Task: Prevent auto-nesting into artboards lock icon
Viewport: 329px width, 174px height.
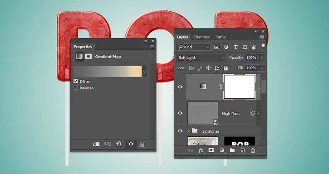Action: 217,68
